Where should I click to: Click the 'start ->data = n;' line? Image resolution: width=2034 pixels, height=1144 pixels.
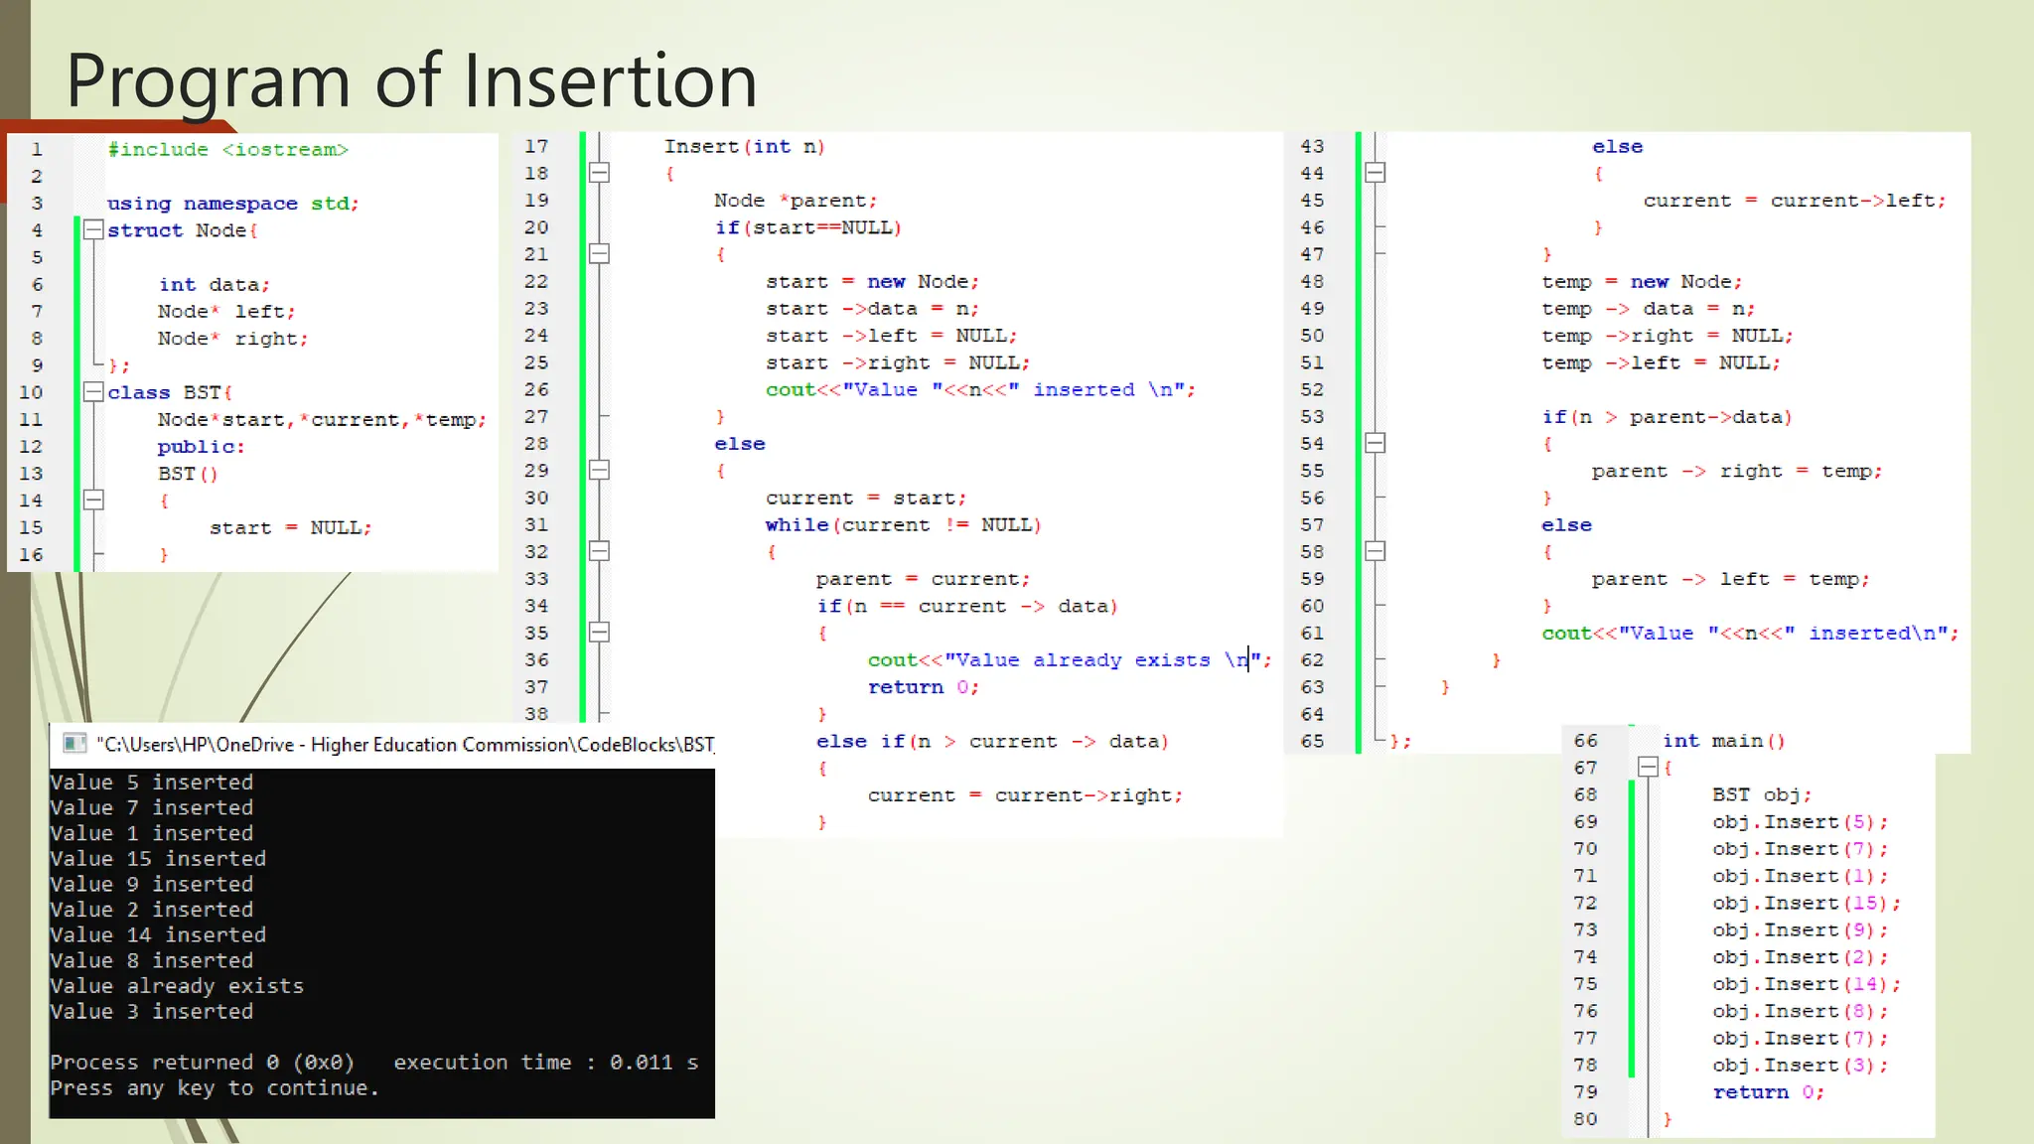(872, 309)
